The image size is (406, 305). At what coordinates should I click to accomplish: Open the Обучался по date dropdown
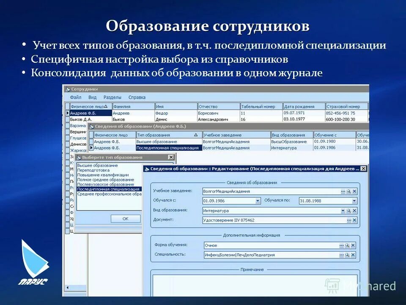(x=354, y=200)
